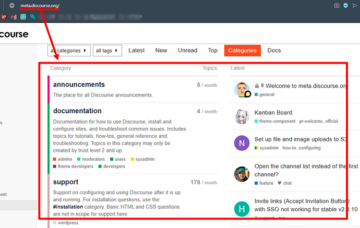Click the Discourse logo at the top left
Viewport: 360px width, 228px height.
point(14,34)
